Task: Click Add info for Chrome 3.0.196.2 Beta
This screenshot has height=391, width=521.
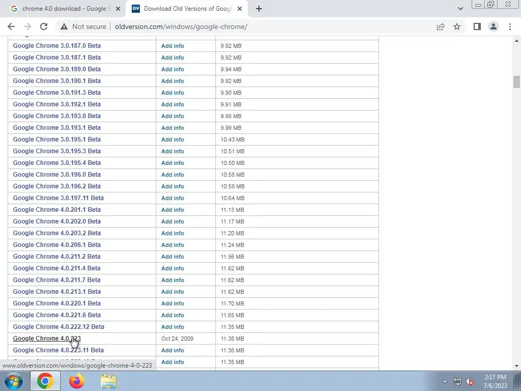Action: click(172, 186)
